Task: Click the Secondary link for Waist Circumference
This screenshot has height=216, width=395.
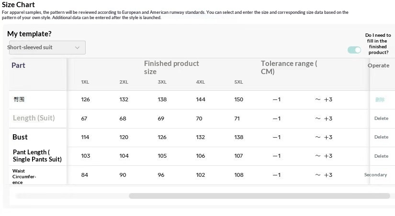Action: (x=375, y=174)
